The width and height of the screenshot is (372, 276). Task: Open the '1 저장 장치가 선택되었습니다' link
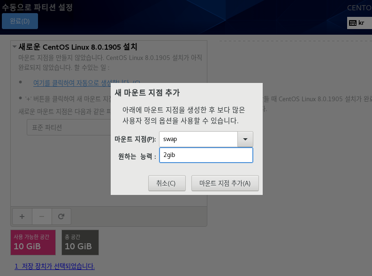click(54, 266)
